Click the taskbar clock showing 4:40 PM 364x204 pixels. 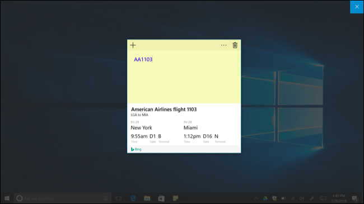tap(339, 198)
